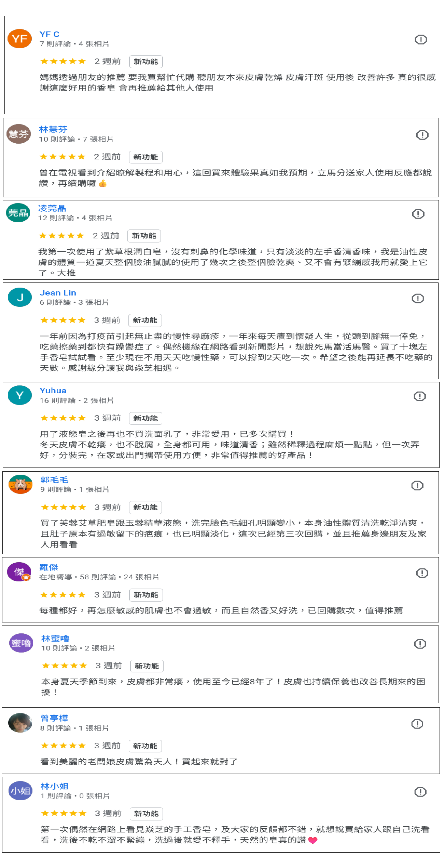Open Jean Lin's profile link
Image resolution: width=444 pixels, height=855 pixels.
coord(58,293)
